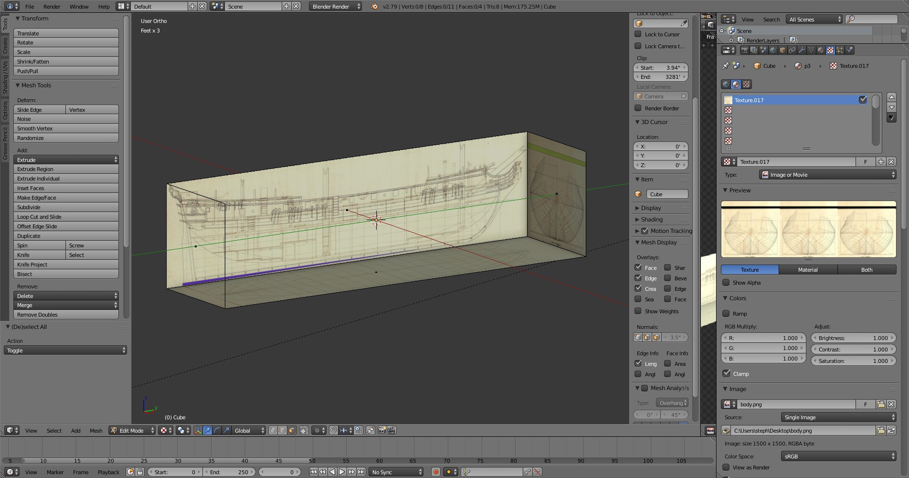Image resolution: width=909 pixels, height=478 pixels.
Task: Open the Blender Render engine dropdown
Action: [335, 6]
